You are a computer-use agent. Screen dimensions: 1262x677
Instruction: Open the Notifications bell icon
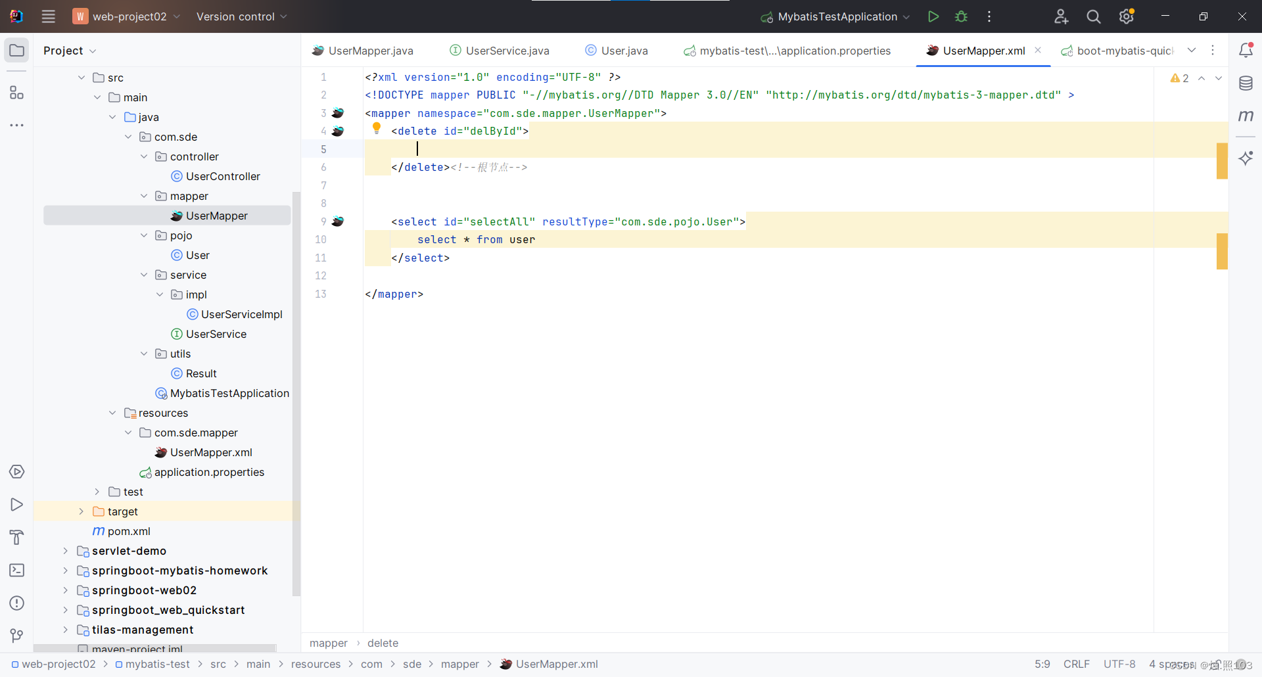point(1246,50)
